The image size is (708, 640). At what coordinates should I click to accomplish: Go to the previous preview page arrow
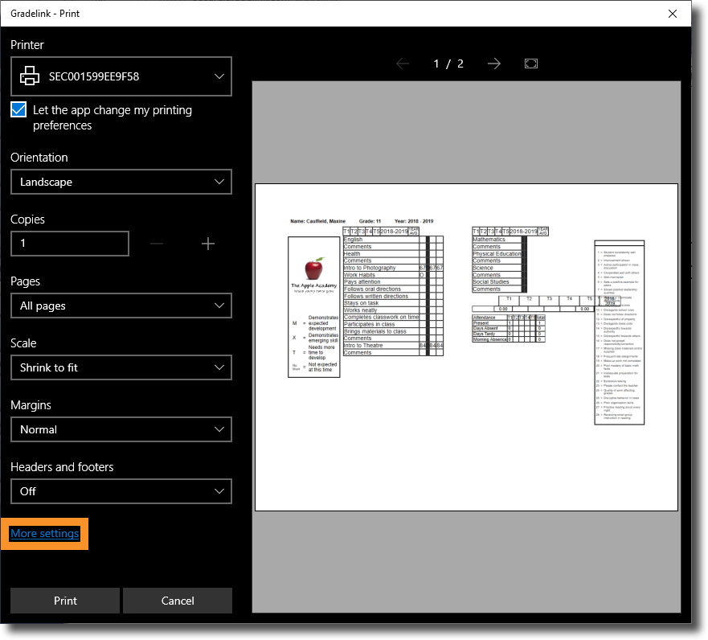(403, 64)
